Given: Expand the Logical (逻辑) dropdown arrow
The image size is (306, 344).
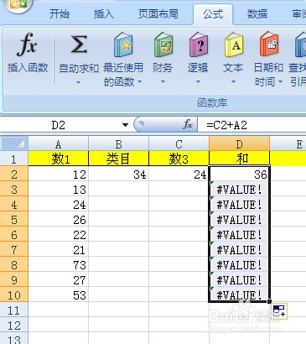Looking at the screenshot, I should tap(198, 82).
